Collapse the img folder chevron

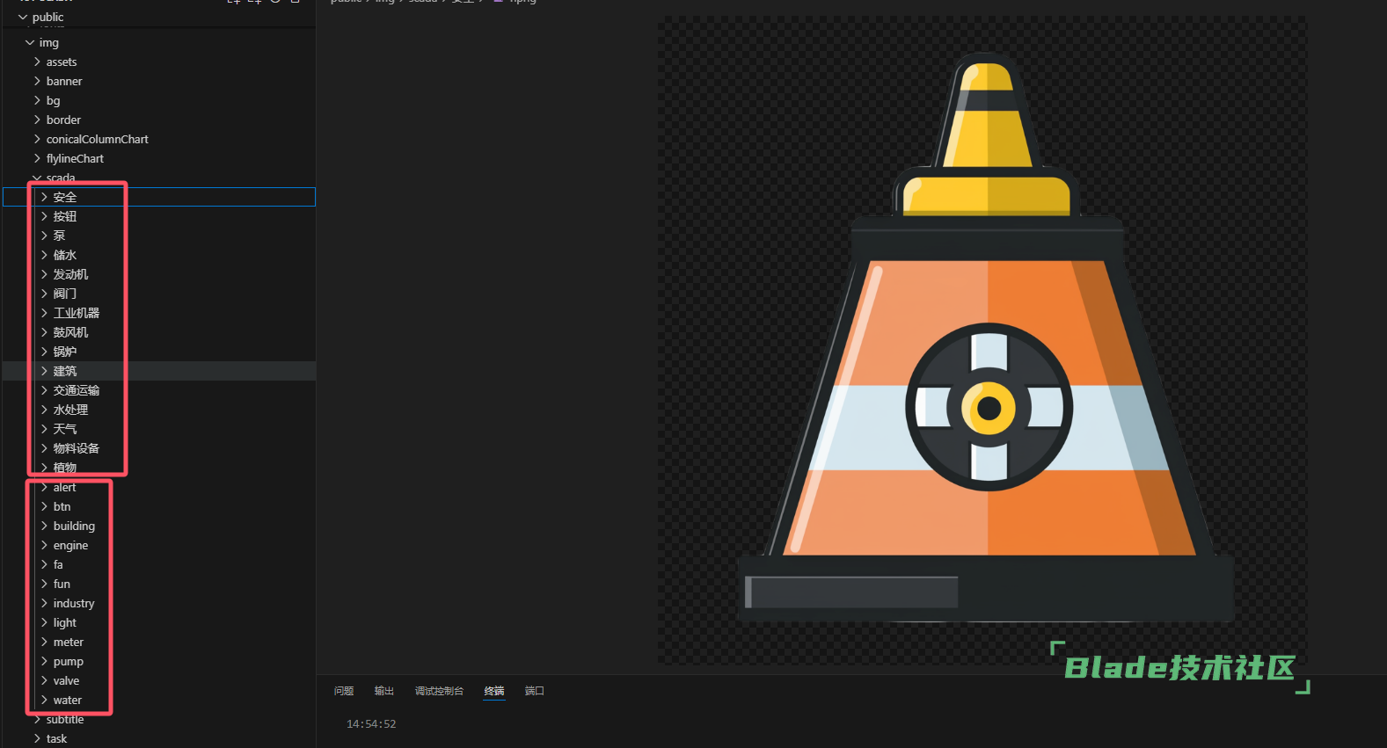[x=30, y=42]
